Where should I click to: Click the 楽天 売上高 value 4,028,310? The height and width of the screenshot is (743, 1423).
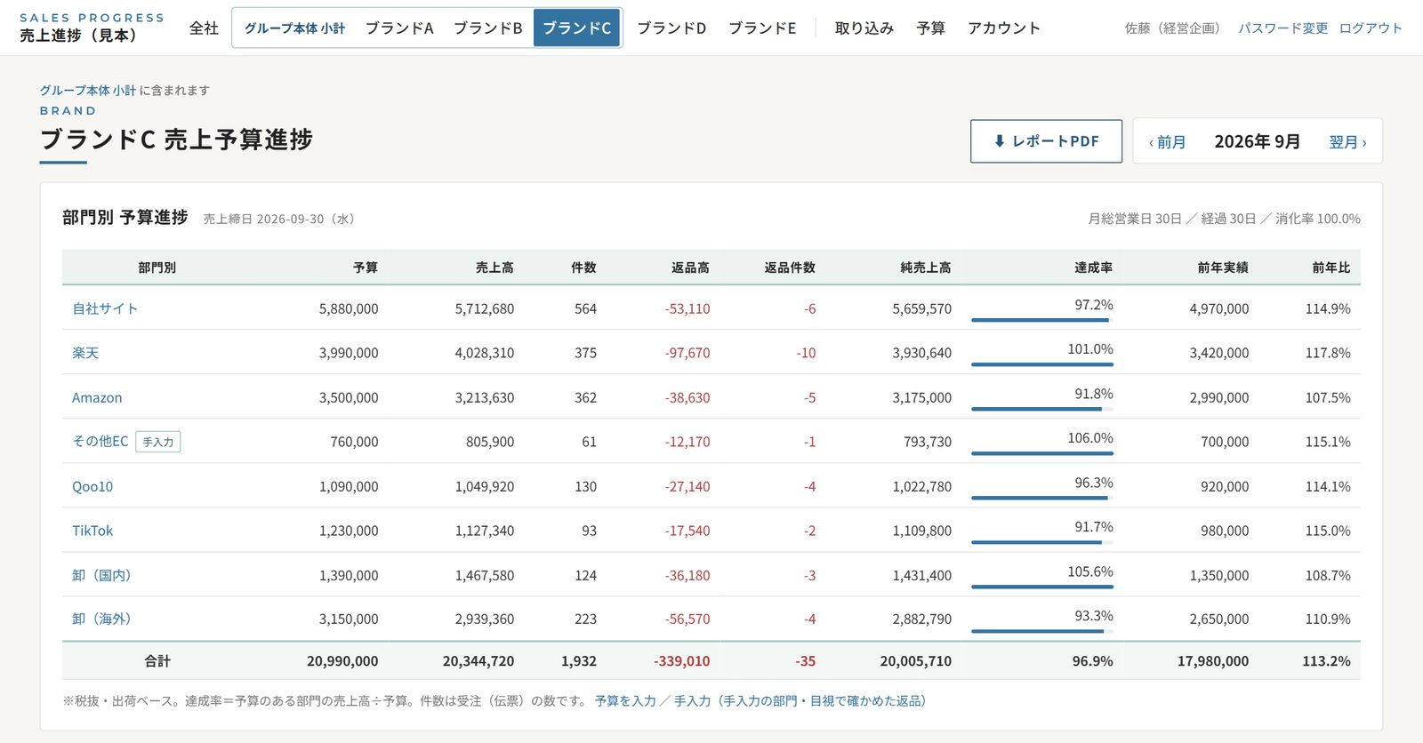click(485, 353)
